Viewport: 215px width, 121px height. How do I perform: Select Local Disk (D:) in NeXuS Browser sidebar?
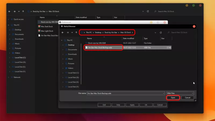pos(73,77)
